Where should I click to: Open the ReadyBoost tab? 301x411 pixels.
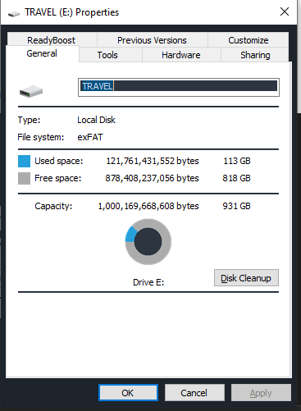point(51,40)
